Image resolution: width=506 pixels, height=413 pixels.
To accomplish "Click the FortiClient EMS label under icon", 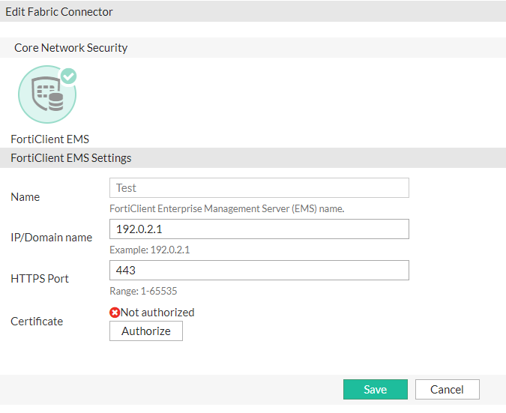I will [x=49, y=139].
